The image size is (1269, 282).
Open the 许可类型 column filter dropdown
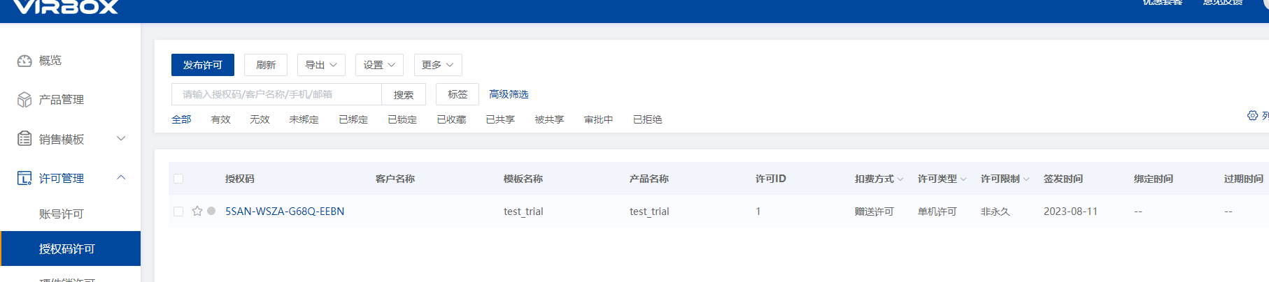click(x=963, y=179)
